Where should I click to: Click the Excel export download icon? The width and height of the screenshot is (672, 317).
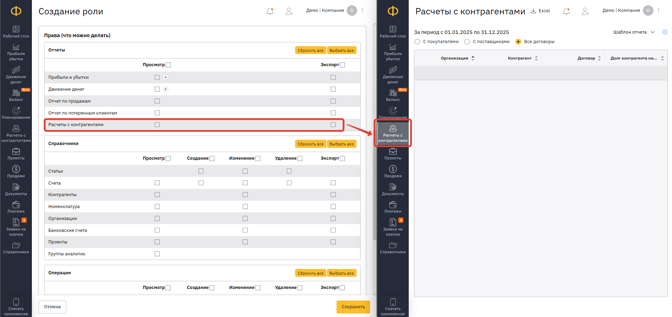(533, 11)
